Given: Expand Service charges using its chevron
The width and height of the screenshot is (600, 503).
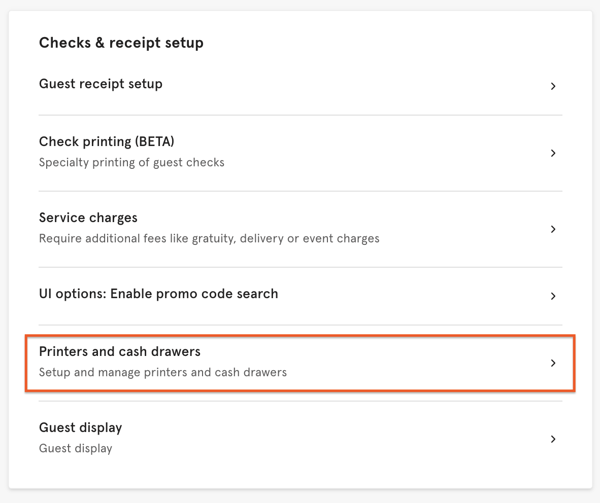Looking at the screenshot, I should [553, 229].
